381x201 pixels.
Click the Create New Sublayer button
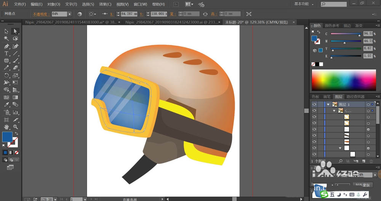(x=356, y=161)
